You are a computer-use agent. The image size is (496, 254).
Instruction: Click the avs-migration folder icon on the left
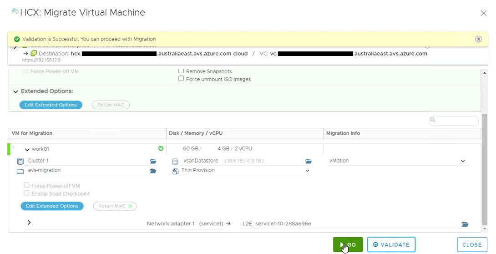(x=20, y=171)
